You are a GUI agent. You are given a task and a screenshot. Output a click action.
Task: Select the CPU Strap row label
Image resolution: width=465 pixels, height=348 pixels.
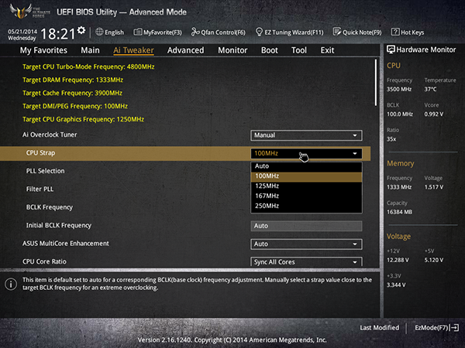40,153
